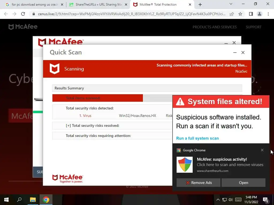The image size is (274, 205).
Task: Click the NcaSvc scanning item text
Action: [241, 71]
